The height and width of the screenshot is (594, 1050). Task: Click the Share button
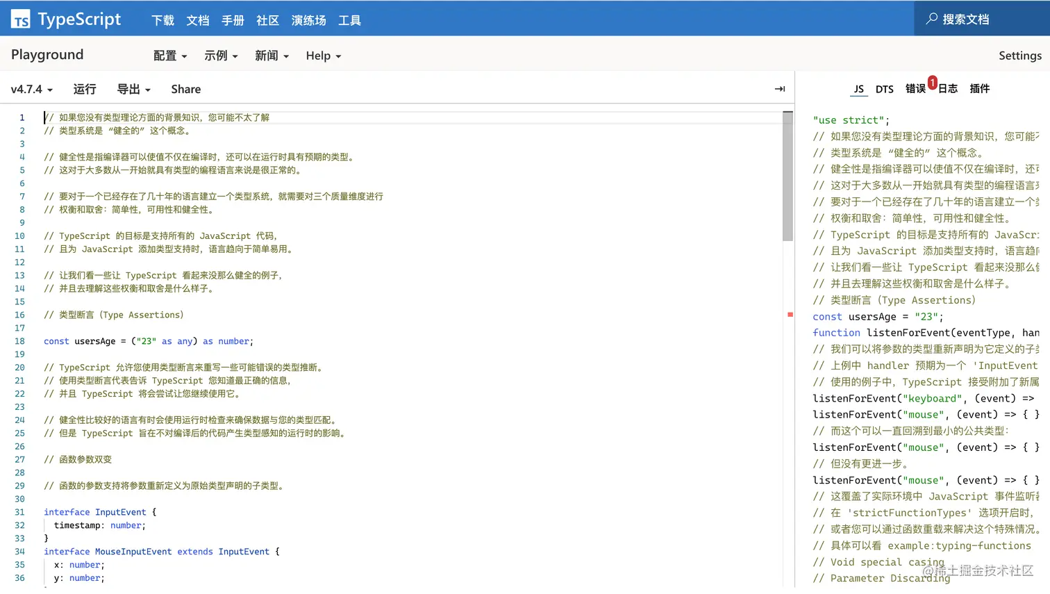coord(186,89)
